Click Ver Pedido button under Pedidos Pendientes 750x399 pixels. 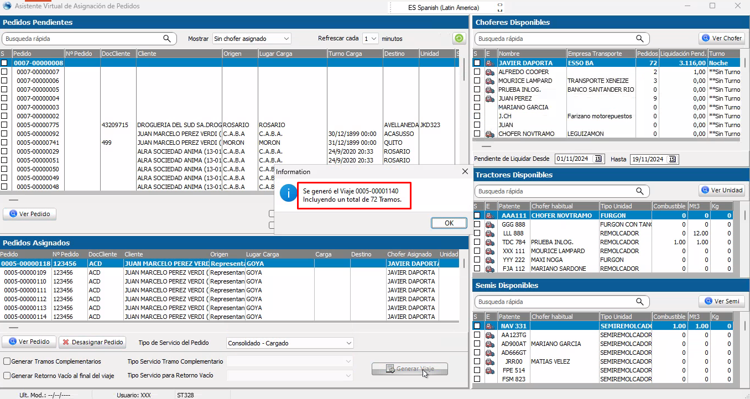[30, 214]
